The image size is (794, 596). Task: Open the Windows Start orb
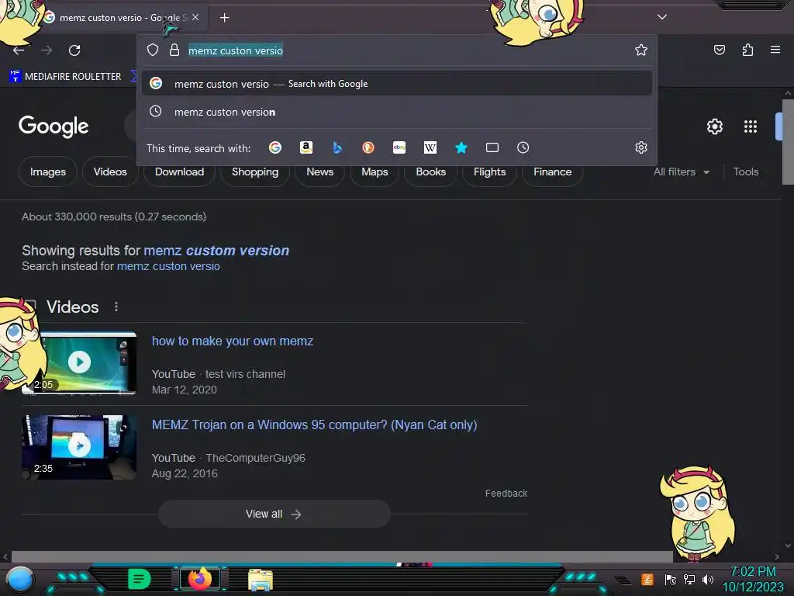point(19,579)
